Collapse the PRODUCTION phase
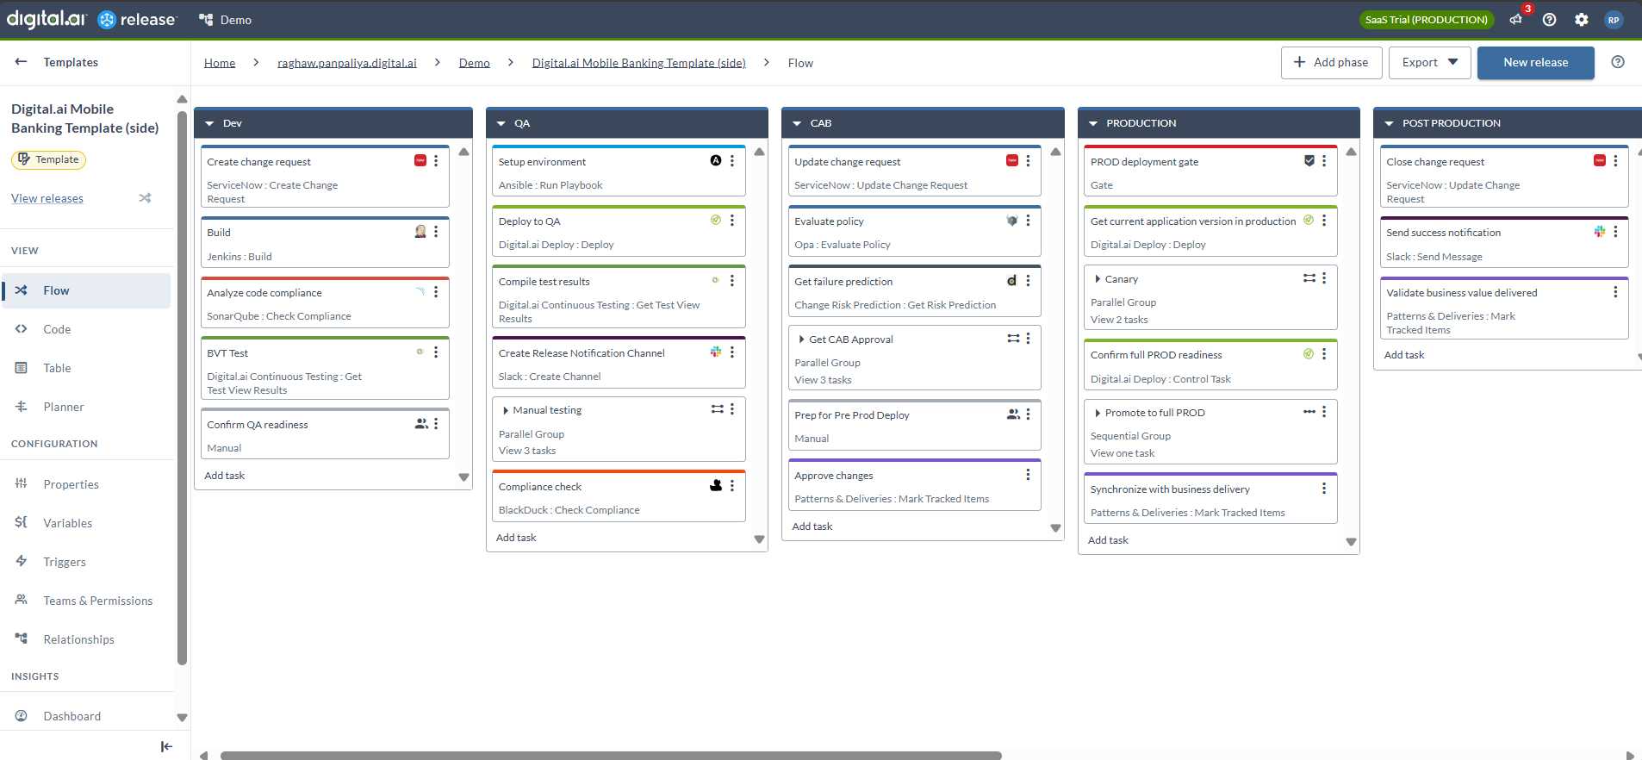 pos(1093,123)
